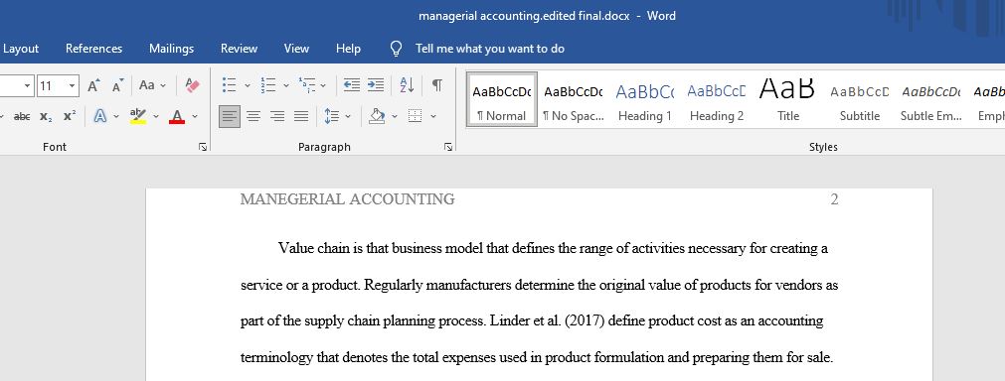Expand numbering library dropdown
Image resolution: width=1005 pixels, height=381 pixels.
286,85
